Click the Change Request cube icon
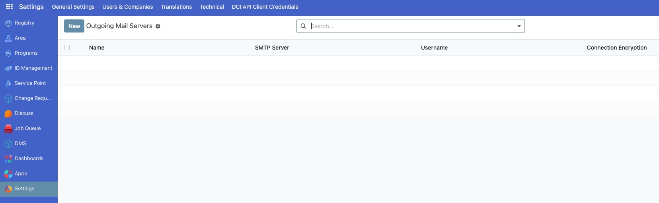The image size is (659, 203). tap(8, 99)
